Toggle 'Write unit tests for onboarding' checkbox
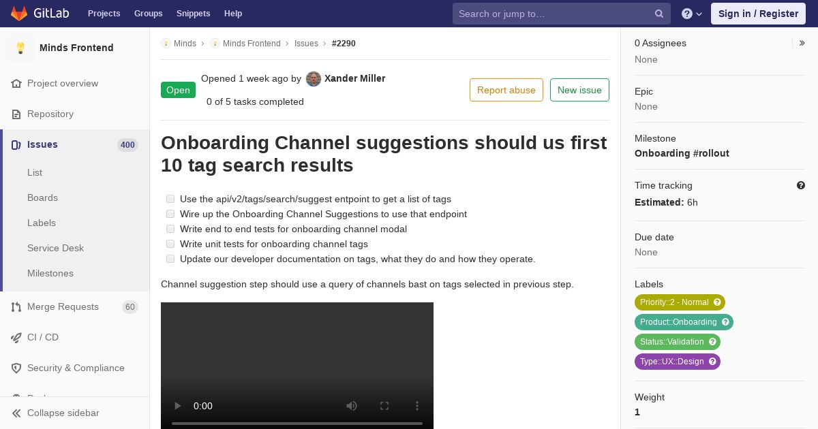 [170, 244]
